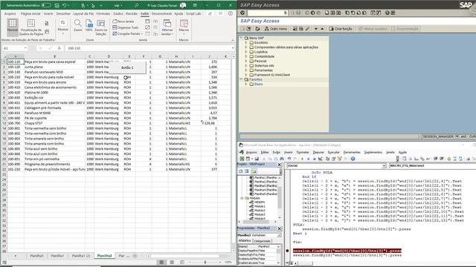Screen dimensions: 476x267
Task: Click the Excel zoom slider at bottom
Action: 205,262
